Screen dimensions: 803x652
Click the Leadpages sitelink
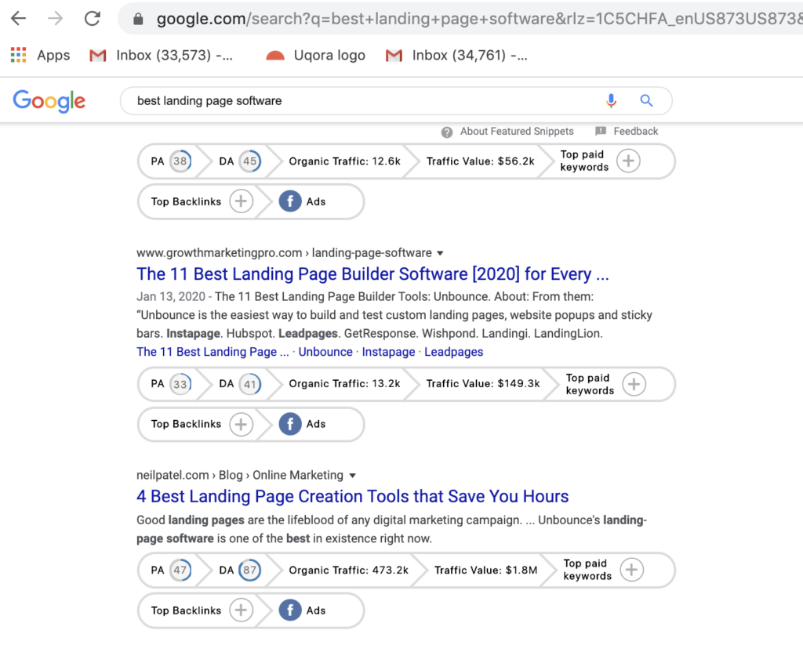[454, 352]
